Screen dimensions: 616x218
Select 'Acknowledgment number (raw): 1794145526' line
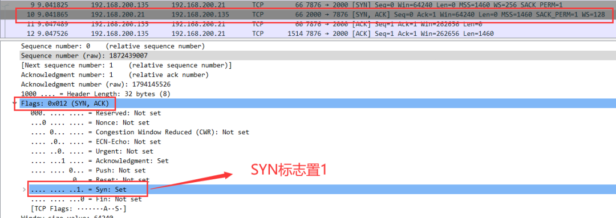click(x=96, y=84)
